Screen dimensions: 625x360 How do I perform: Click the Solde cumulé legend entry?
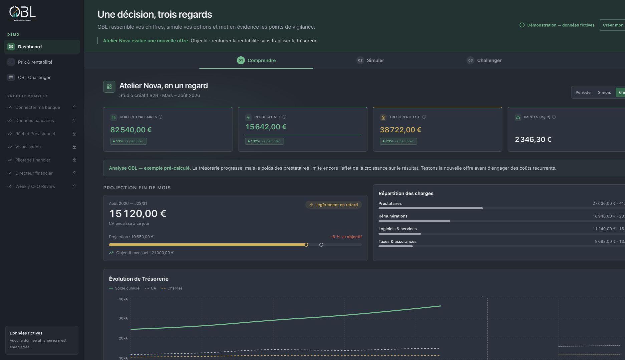pyautogui.click(x=124, y=288)
